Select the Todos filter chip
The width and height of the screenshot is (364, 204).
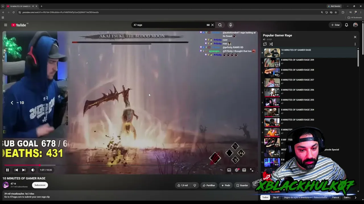pos(265,197)
